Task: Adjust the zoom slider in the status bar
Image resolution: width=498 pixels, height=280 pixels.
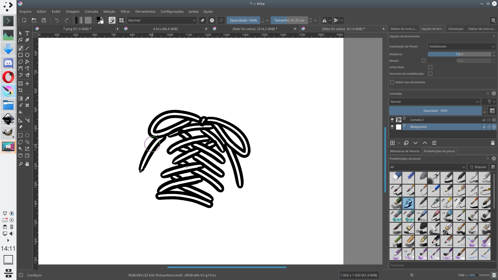Action: [x=477, y=275]
